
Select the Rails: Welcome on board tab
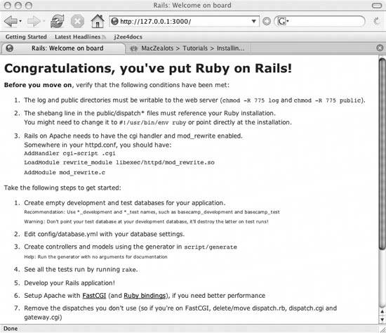click(x=63, y=48)
